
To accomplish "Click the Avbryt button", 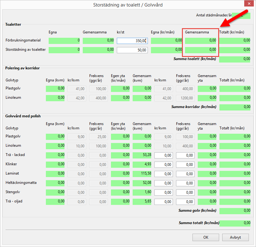I will tap(235, 237).
